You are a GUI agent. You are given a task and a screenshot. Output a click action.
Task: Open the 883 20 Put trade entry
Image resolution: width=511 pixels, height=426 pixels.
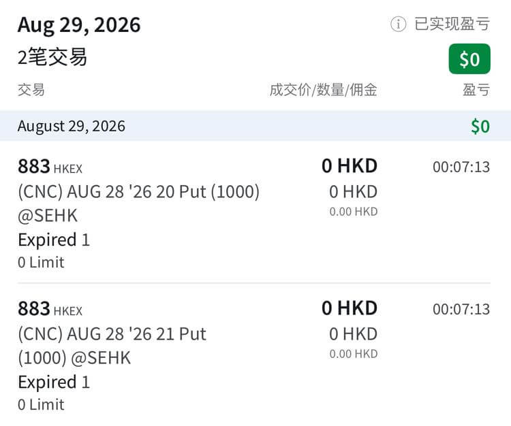255,212
